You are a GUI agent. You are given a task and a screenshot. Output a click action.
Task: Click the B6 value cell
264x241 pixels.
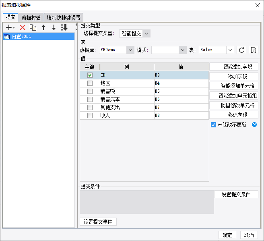tap(181, 99)
